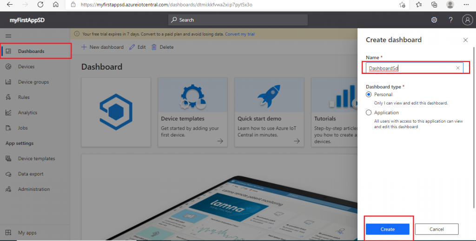
Task: Go back using browser back arrow
Action: pyautogui.click(x=10, y=5)
